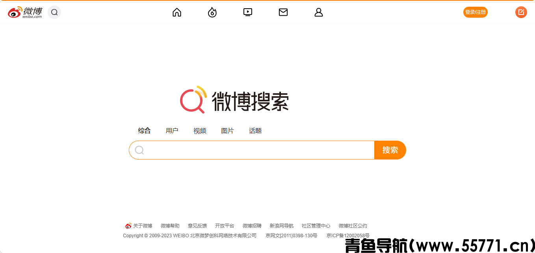Viewport: 535px width, 253px height.
Task: Open the video play icon in the header
Action: [248, 12]
